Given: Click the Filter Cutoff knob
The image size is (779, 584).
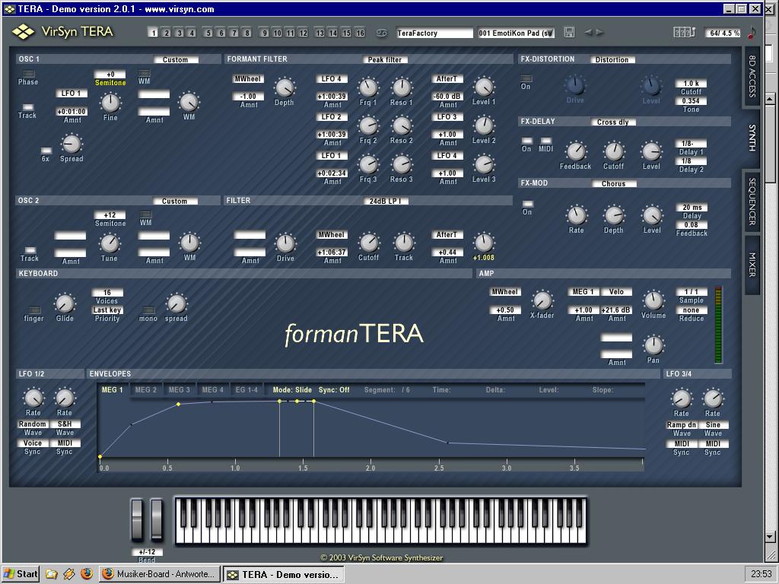Looking at the screenshot, I should 369,243.
